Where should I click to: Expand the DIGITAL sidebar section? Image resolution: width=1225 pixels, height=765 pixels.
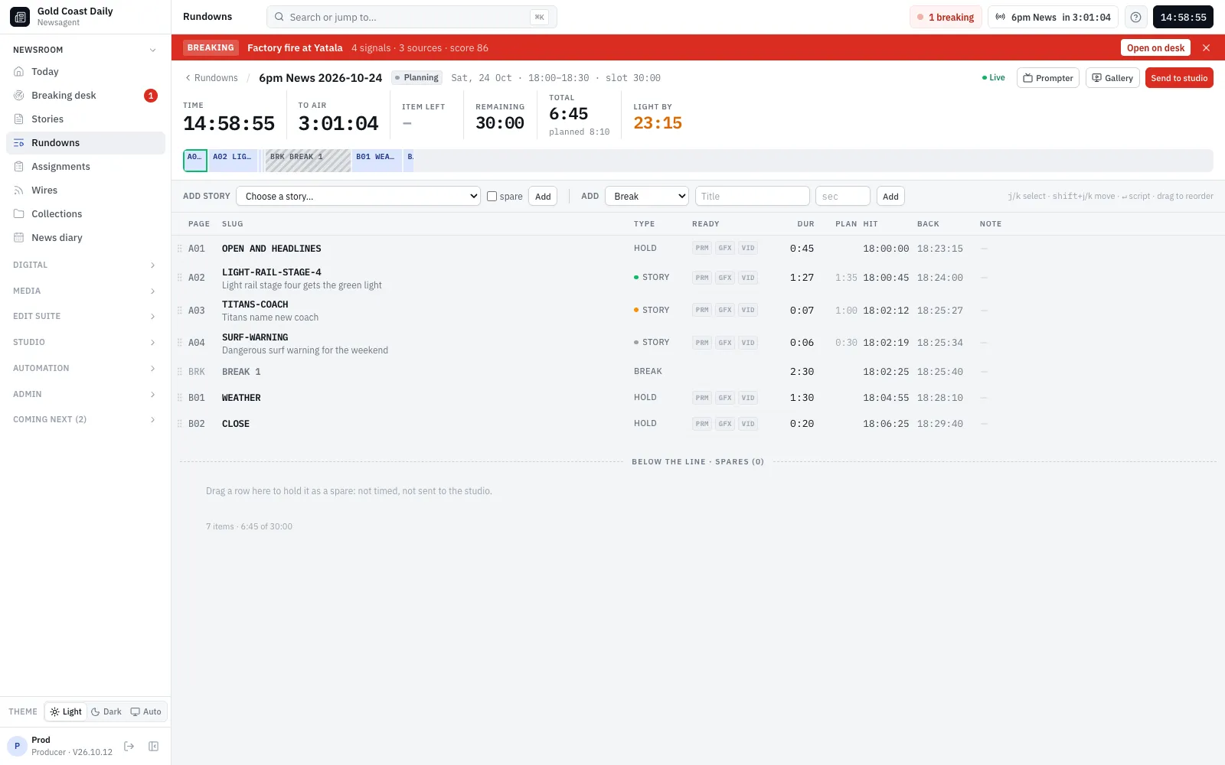coord(84,265)
